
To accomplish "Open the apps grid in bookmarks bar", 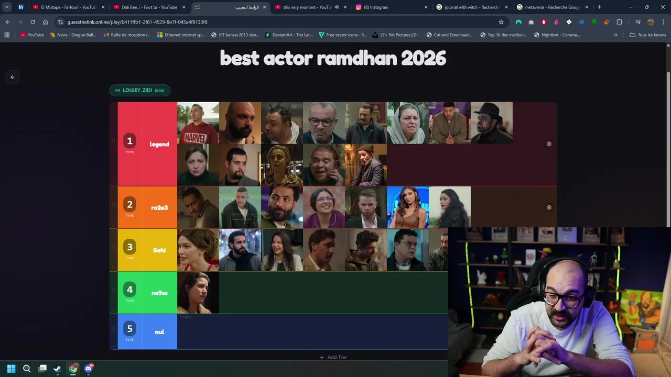I will (x=7, y=35).
